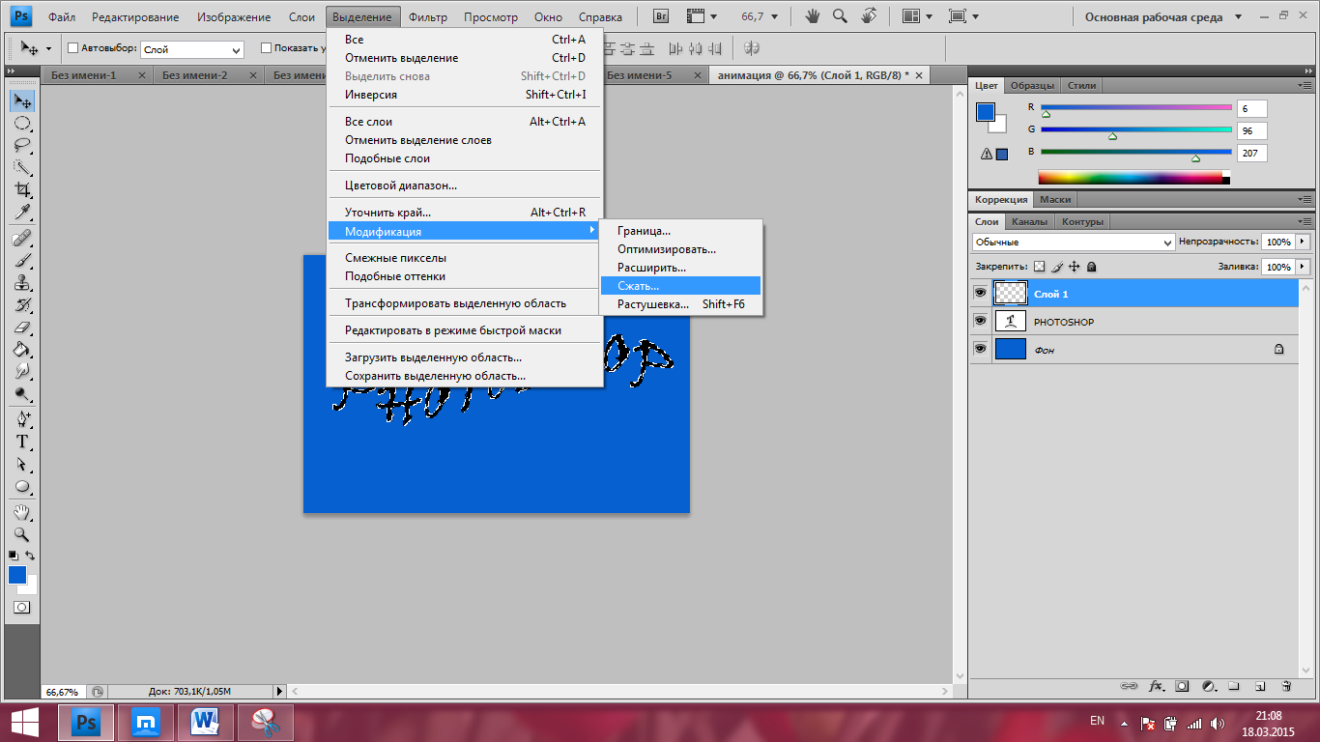Switch to the Каналы tab
Image resolution: width=1320 pixels, height=742 pixels.
pyautogui.click(x=1029, y=222)
